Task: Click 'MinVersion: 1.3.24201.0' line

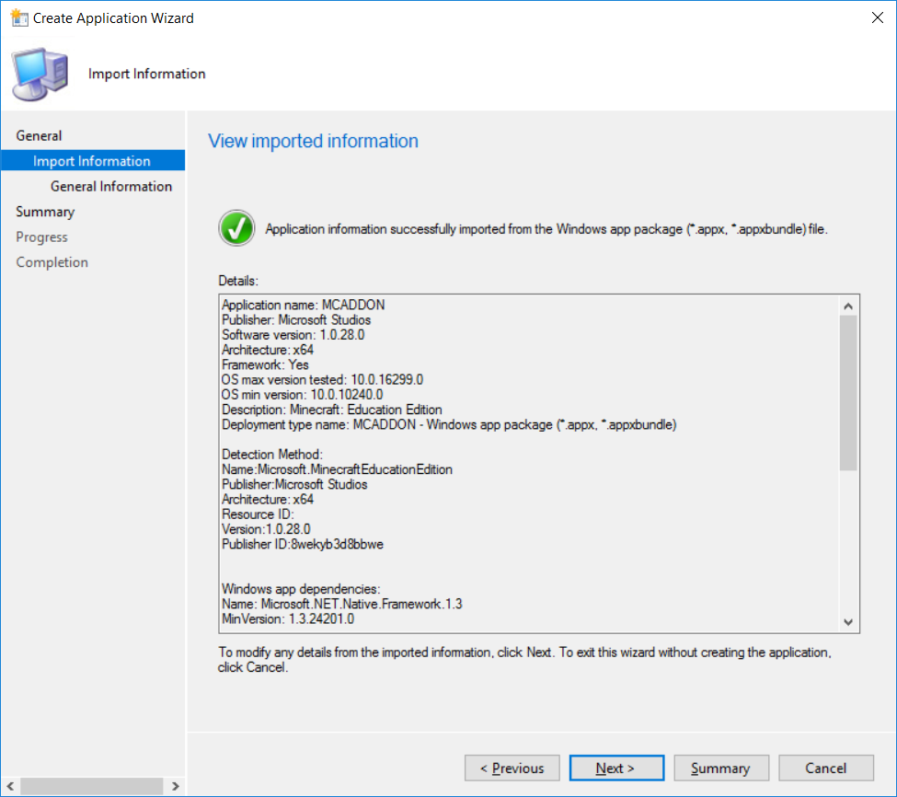Action: point(288,618)
